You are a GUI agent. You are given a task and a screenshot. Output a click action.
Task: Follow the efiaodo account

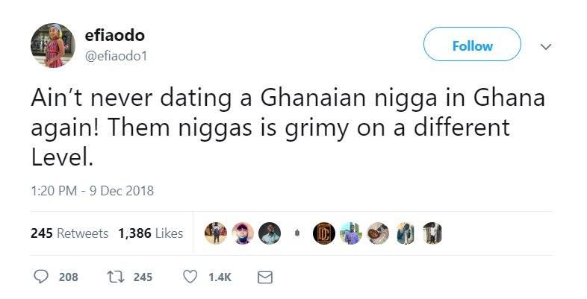tap(472, 44)
